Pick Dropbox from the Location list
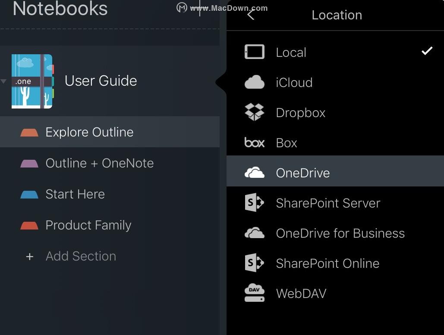Screen dimensions: 444x335 (x=335, y=112)
